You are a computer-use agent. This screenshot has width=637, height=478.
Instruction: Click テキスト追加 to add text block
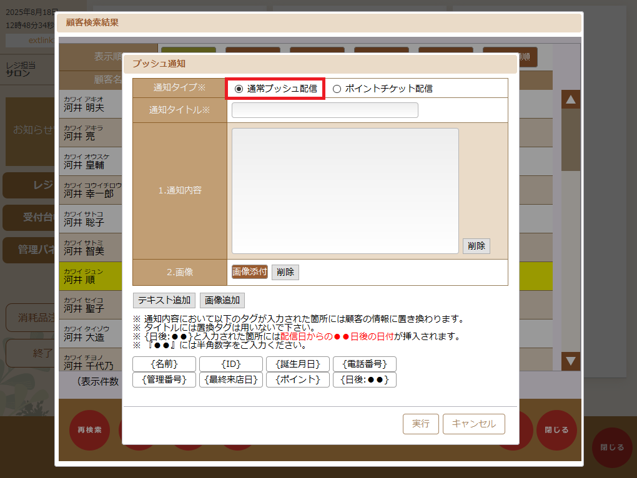164,300
